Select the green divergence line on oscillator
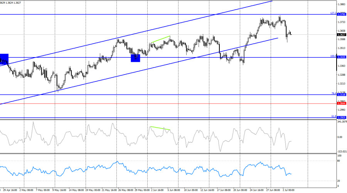This screenshot has height=193, width=347. [160, 128]
